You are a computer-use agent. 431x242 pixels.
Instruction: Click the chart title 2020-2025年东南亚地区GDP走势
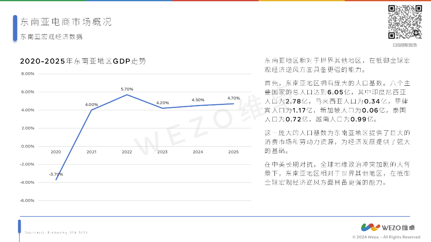(x=83, y=61)
